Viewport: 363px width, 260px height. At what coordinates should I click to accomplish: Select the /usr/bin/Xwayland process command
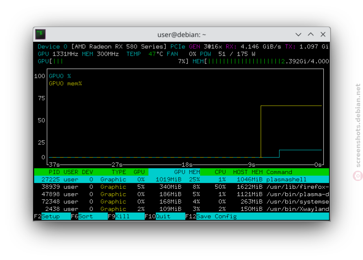point(298,209)
